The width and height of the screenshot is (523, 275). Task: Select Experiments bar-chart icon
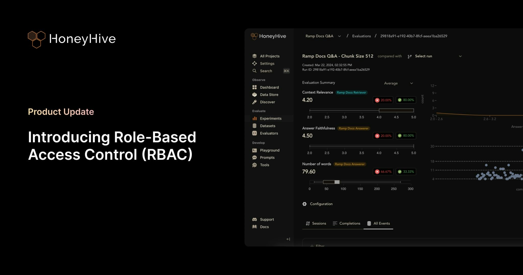[x=254, y=118]
